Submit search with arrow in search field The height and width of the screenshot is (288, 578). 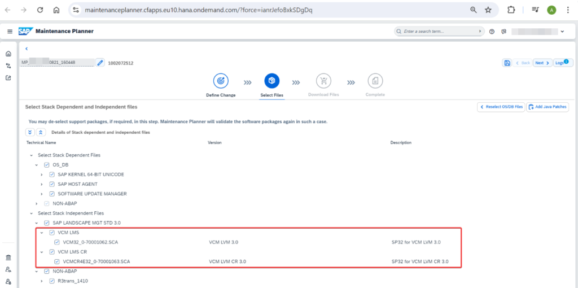(480, 32)
